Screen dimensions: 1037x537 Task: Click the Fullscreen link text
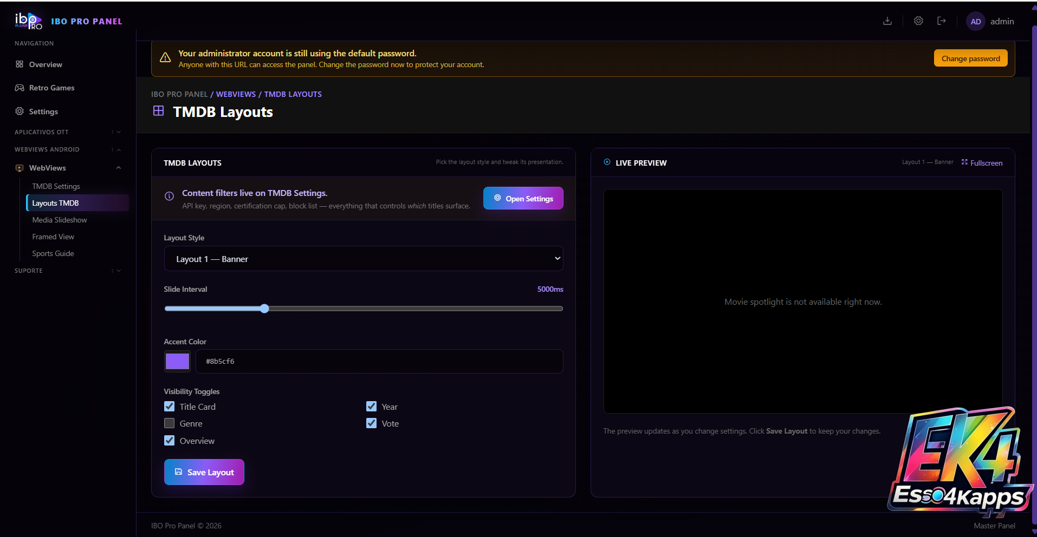986,163
